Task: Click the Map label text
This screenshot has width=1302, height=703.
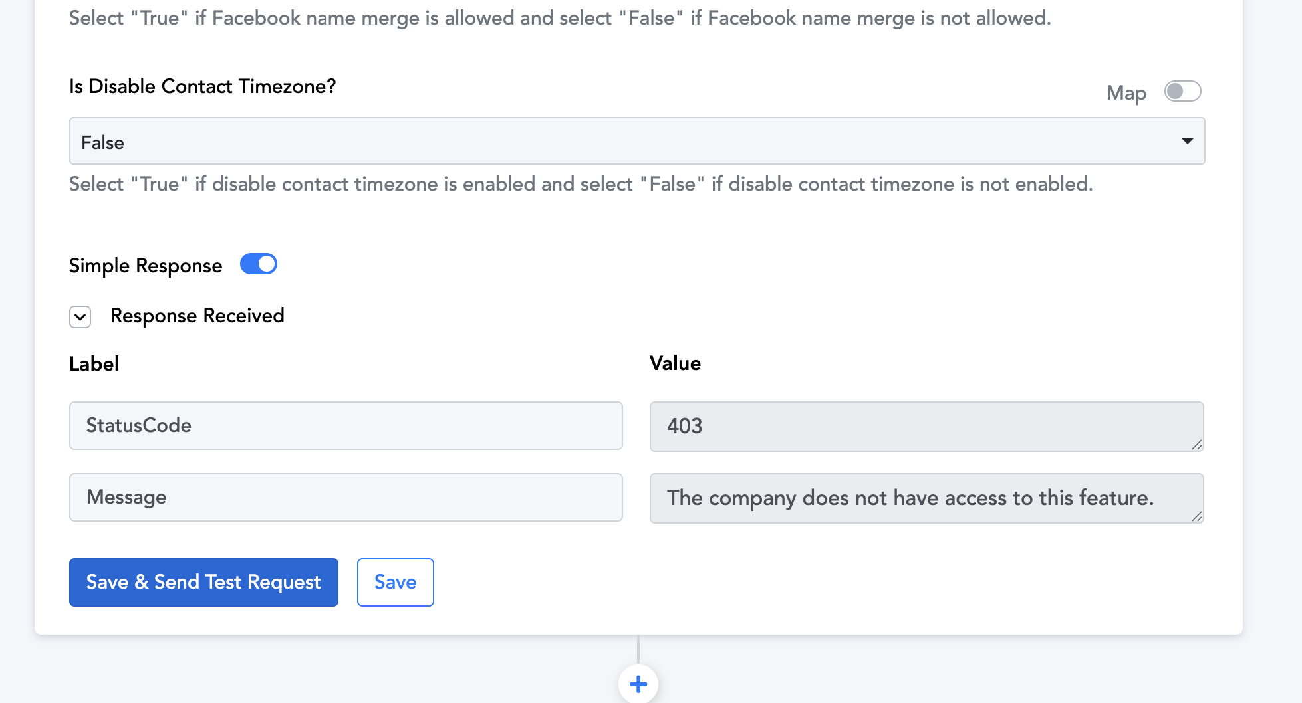Action: point(1126,93)
